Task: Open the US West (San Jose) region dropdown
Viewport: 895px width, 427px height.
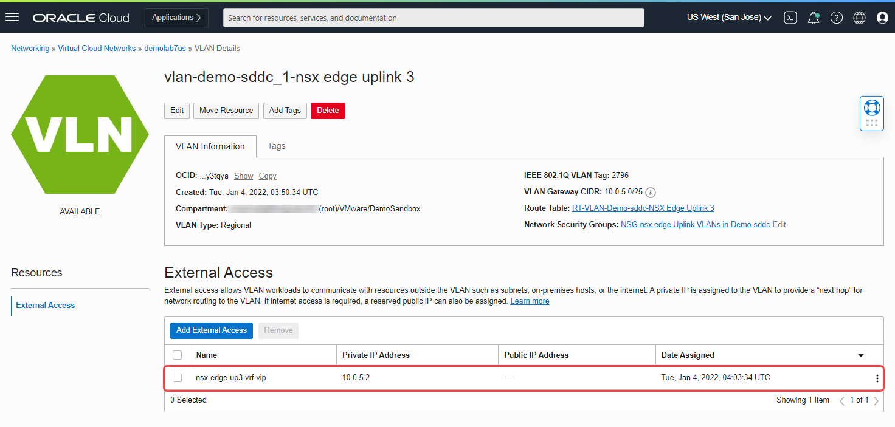Action: tap(728, 17)
